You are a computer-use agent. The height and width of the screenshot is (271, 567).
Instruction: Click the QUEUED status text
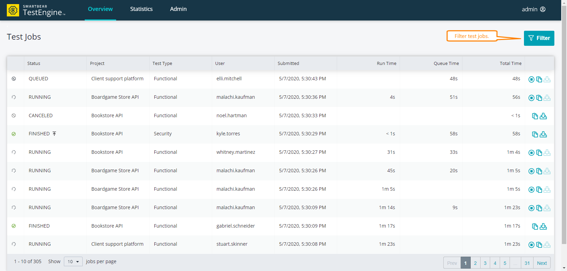38,79
